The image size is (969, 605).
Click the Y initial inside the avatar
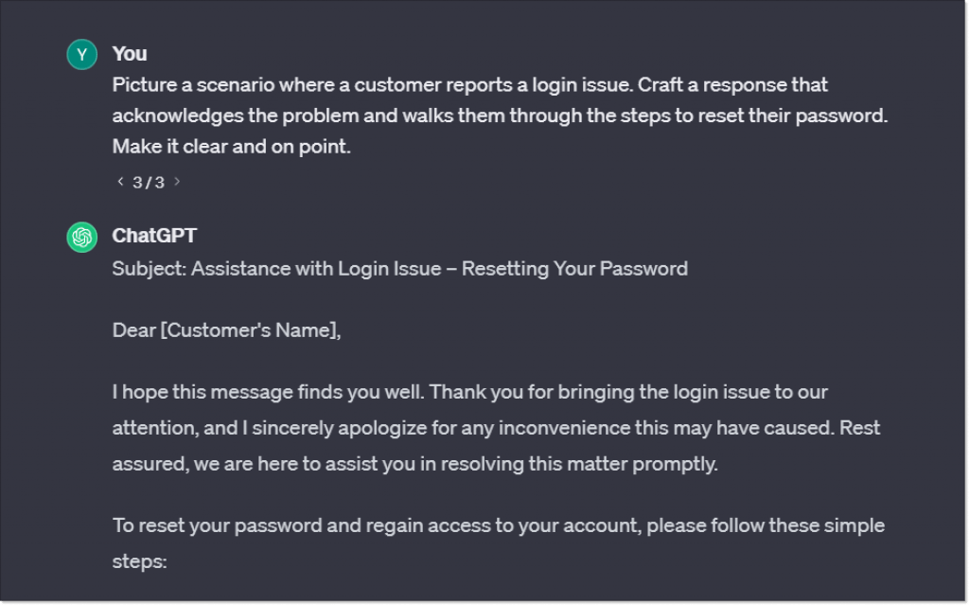pos(81,54)
